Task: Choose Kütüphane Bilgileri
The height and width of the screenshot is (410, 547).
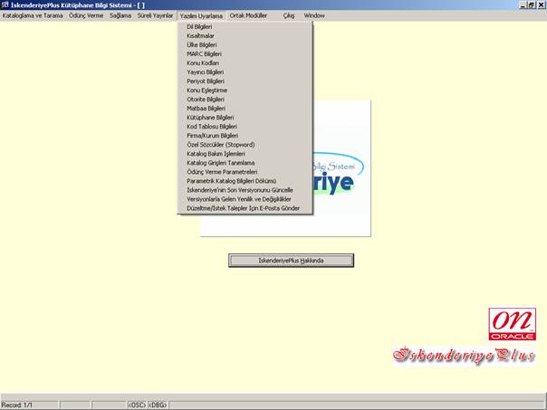Action: click(x=245, y=118)
